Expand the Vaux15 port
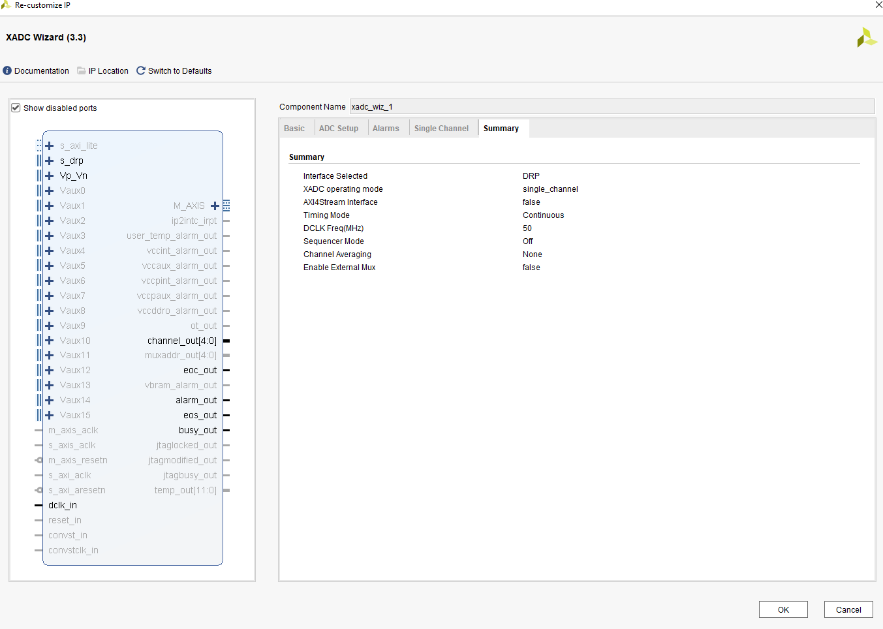Viewport: 883px width, 629px height. 50,415
